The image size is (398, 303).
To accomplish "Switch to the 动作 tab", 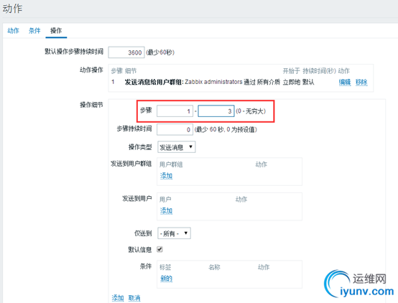I will pyautogui.click(x=13, y=31).
